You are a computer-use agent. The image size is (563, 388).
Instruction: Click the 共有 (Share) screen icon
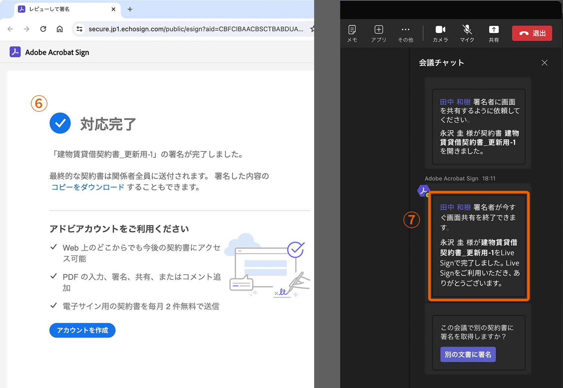tap(494, 33)
